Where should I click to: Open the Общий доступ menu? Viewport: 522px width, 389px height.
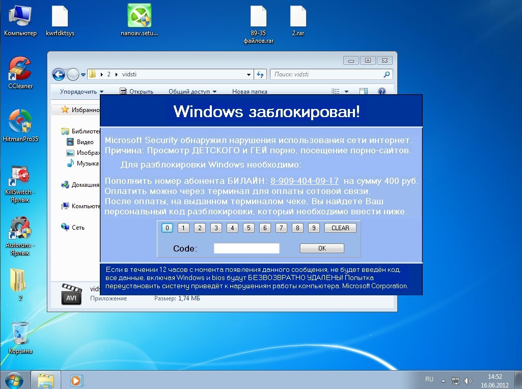193,92
